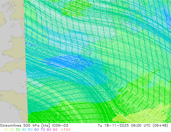The width and height of the screenshot is (171, 132).
Task: Click the legend value 20
Action: click(x=12, y=130)
